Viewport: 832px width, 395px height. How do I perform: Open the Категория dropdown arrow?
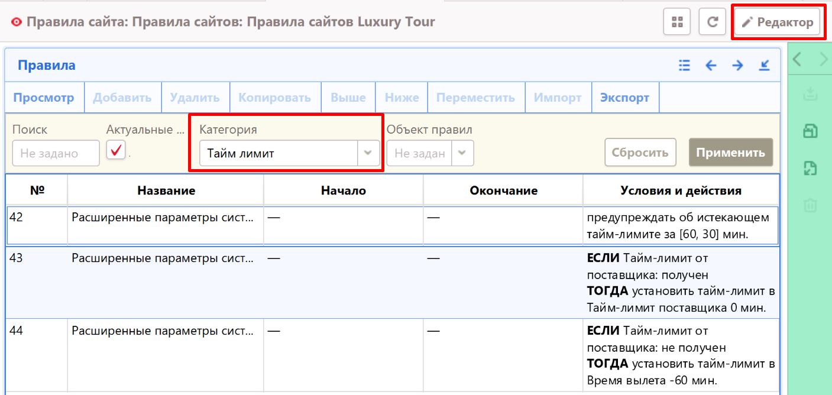click(x=368, y=153)
